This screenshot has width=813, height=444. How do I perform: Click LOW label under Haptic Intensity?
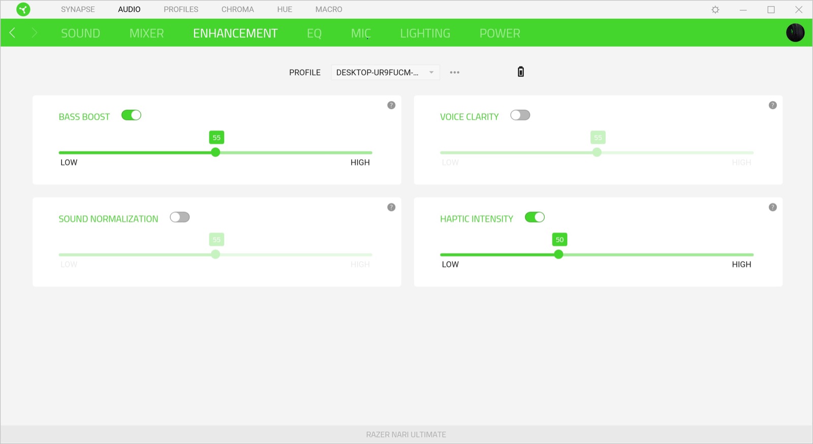point(450,265)
